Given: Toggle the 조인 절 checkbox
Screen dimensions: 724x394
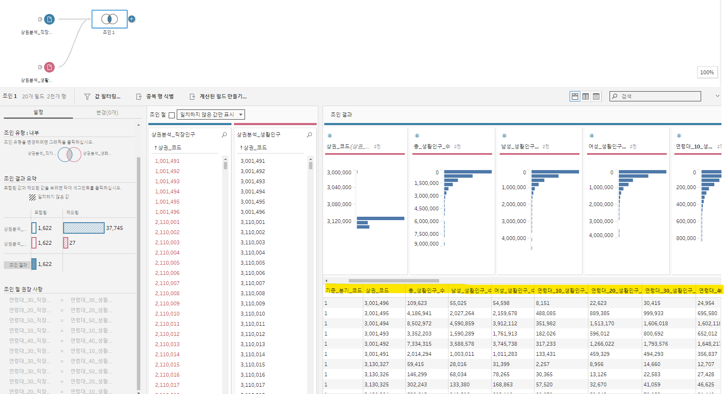Looking at the screenshot, I should click(172, 115).
